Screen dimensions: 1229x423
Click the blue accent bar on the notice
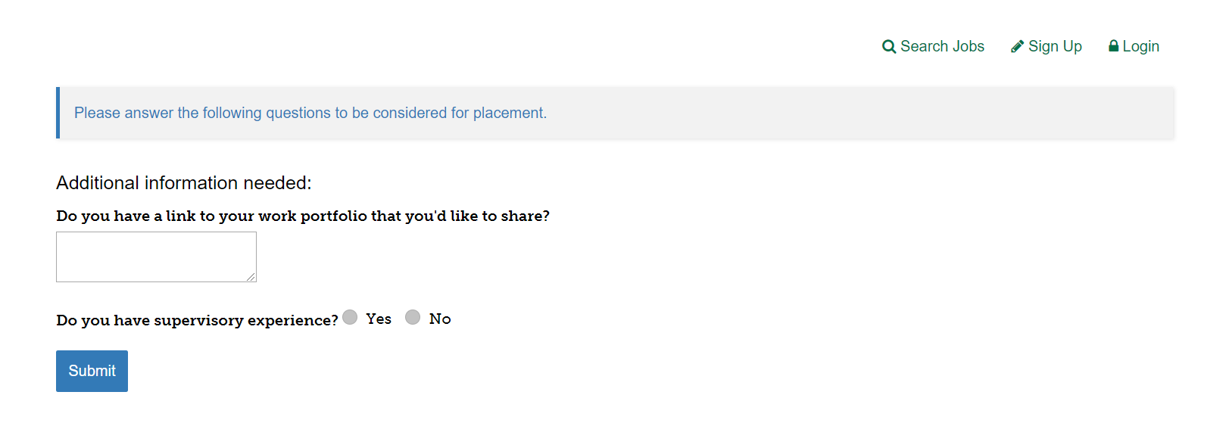pyautogui.click(x=58, y=113)
